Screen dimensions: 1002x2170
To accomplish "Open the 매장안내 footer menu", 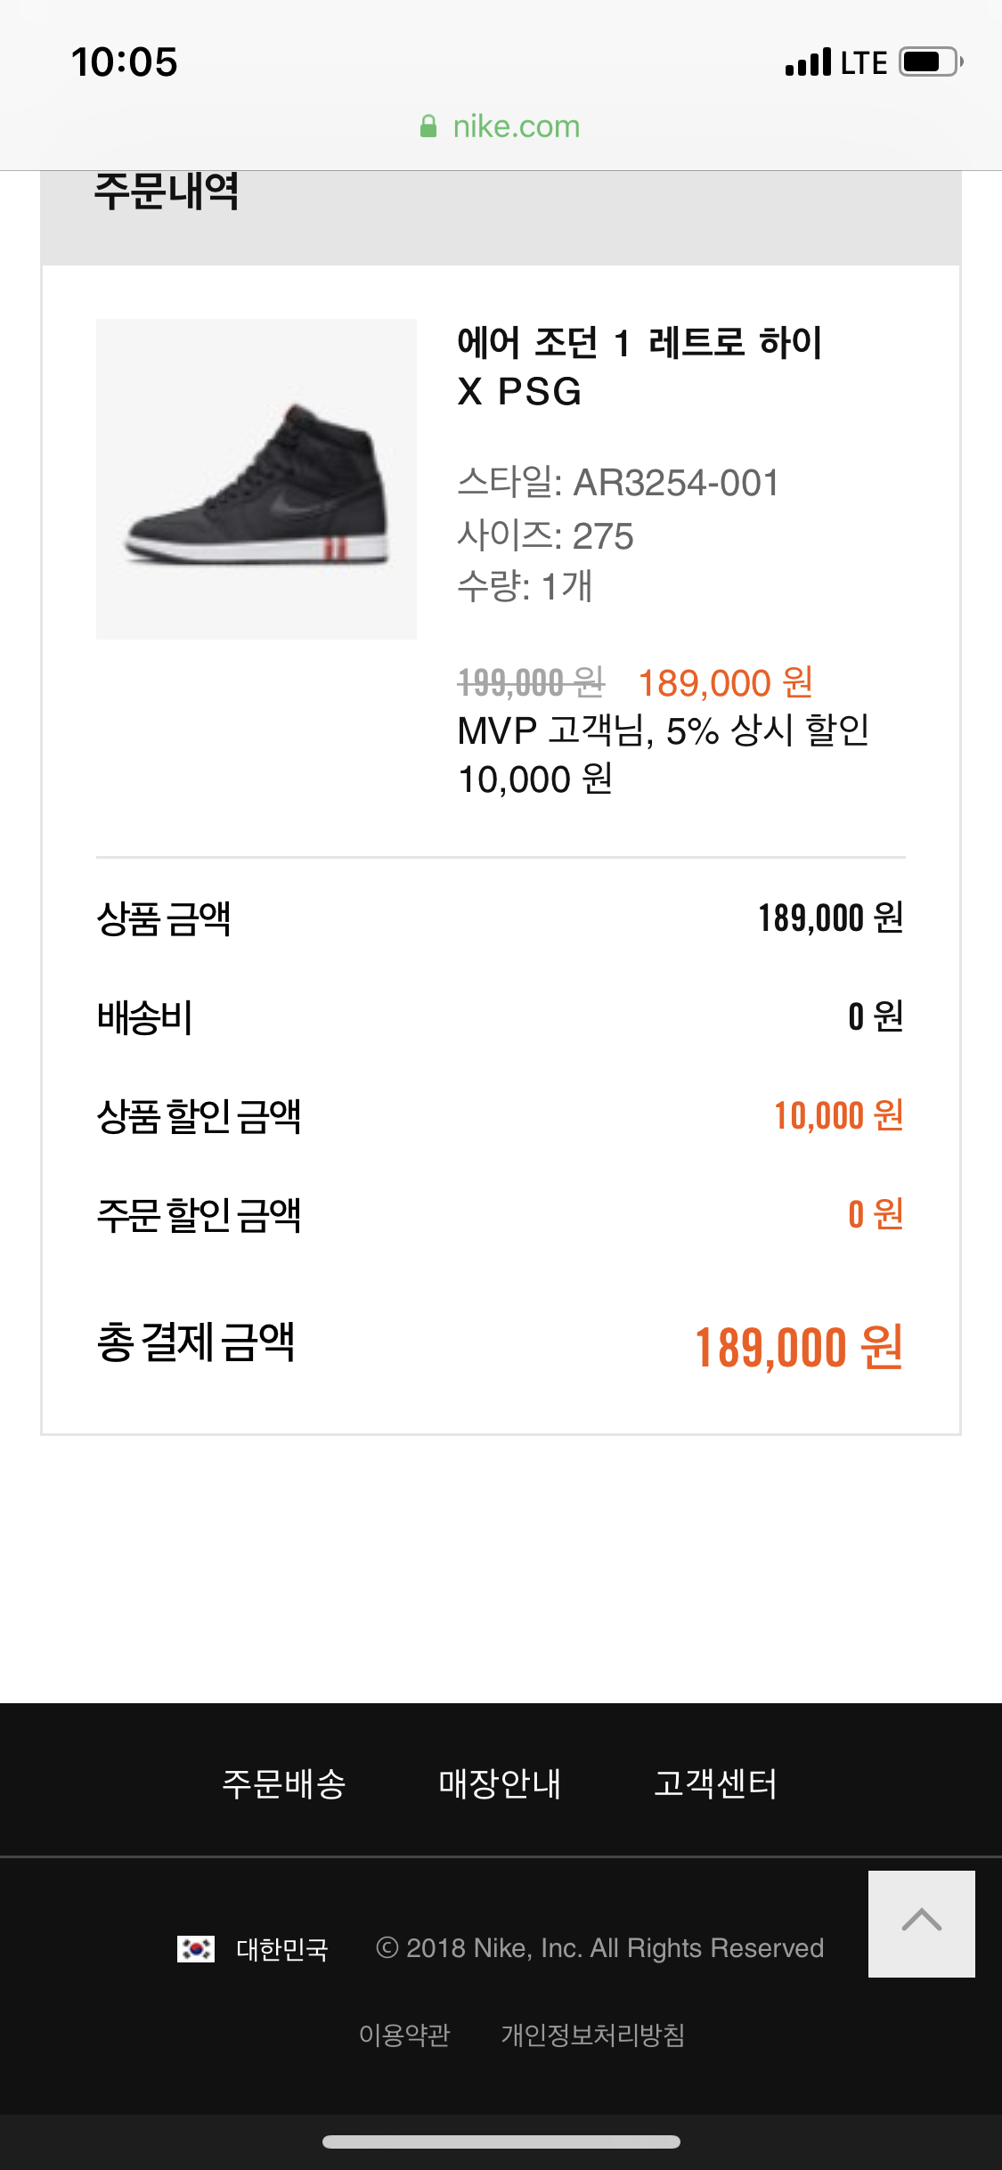I will (x=500, y=1783).
